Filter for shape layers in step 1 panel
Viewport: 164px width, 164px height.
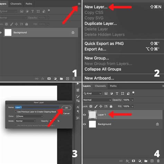[38, 11]
